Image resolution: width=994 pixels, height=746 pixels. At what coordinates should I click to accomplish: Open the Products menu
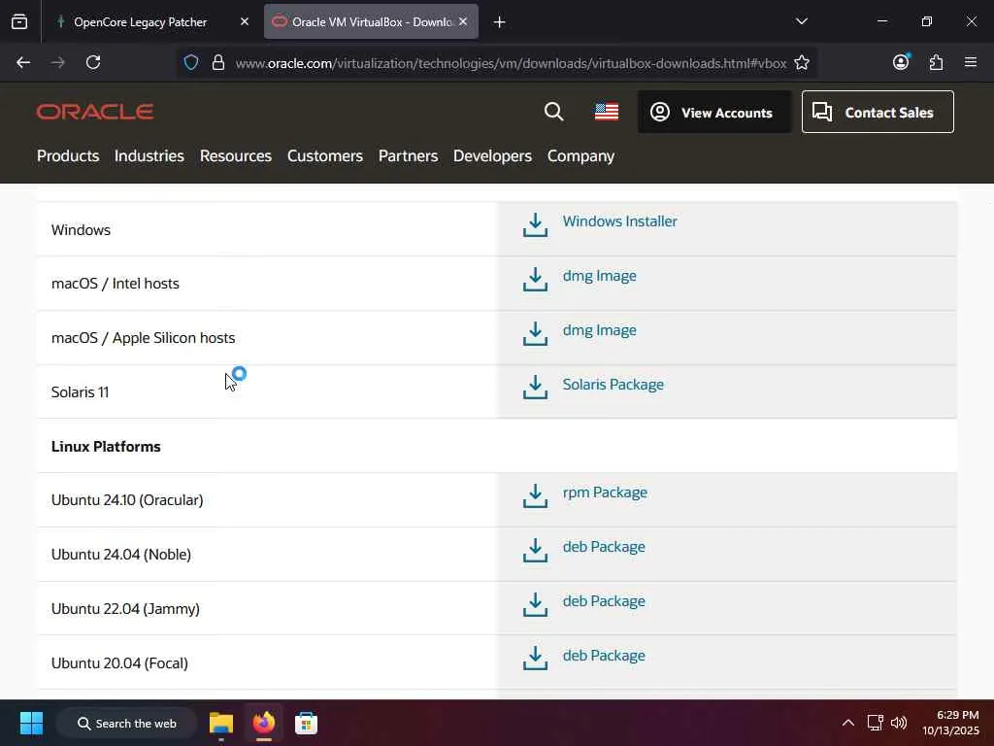click(x=68, y=156)
